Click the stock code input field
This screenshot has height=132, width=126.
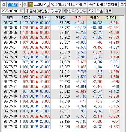(13, 5)
